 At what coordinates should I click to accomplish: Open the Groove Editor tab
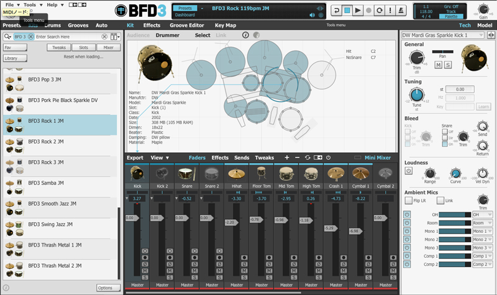(187, 25)
